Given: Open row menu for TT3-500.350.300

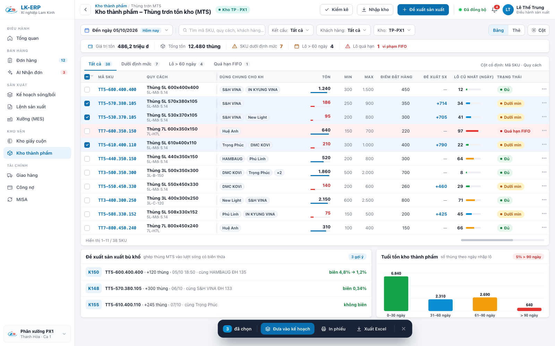Looking at the screenshot, I should [544, 172].
